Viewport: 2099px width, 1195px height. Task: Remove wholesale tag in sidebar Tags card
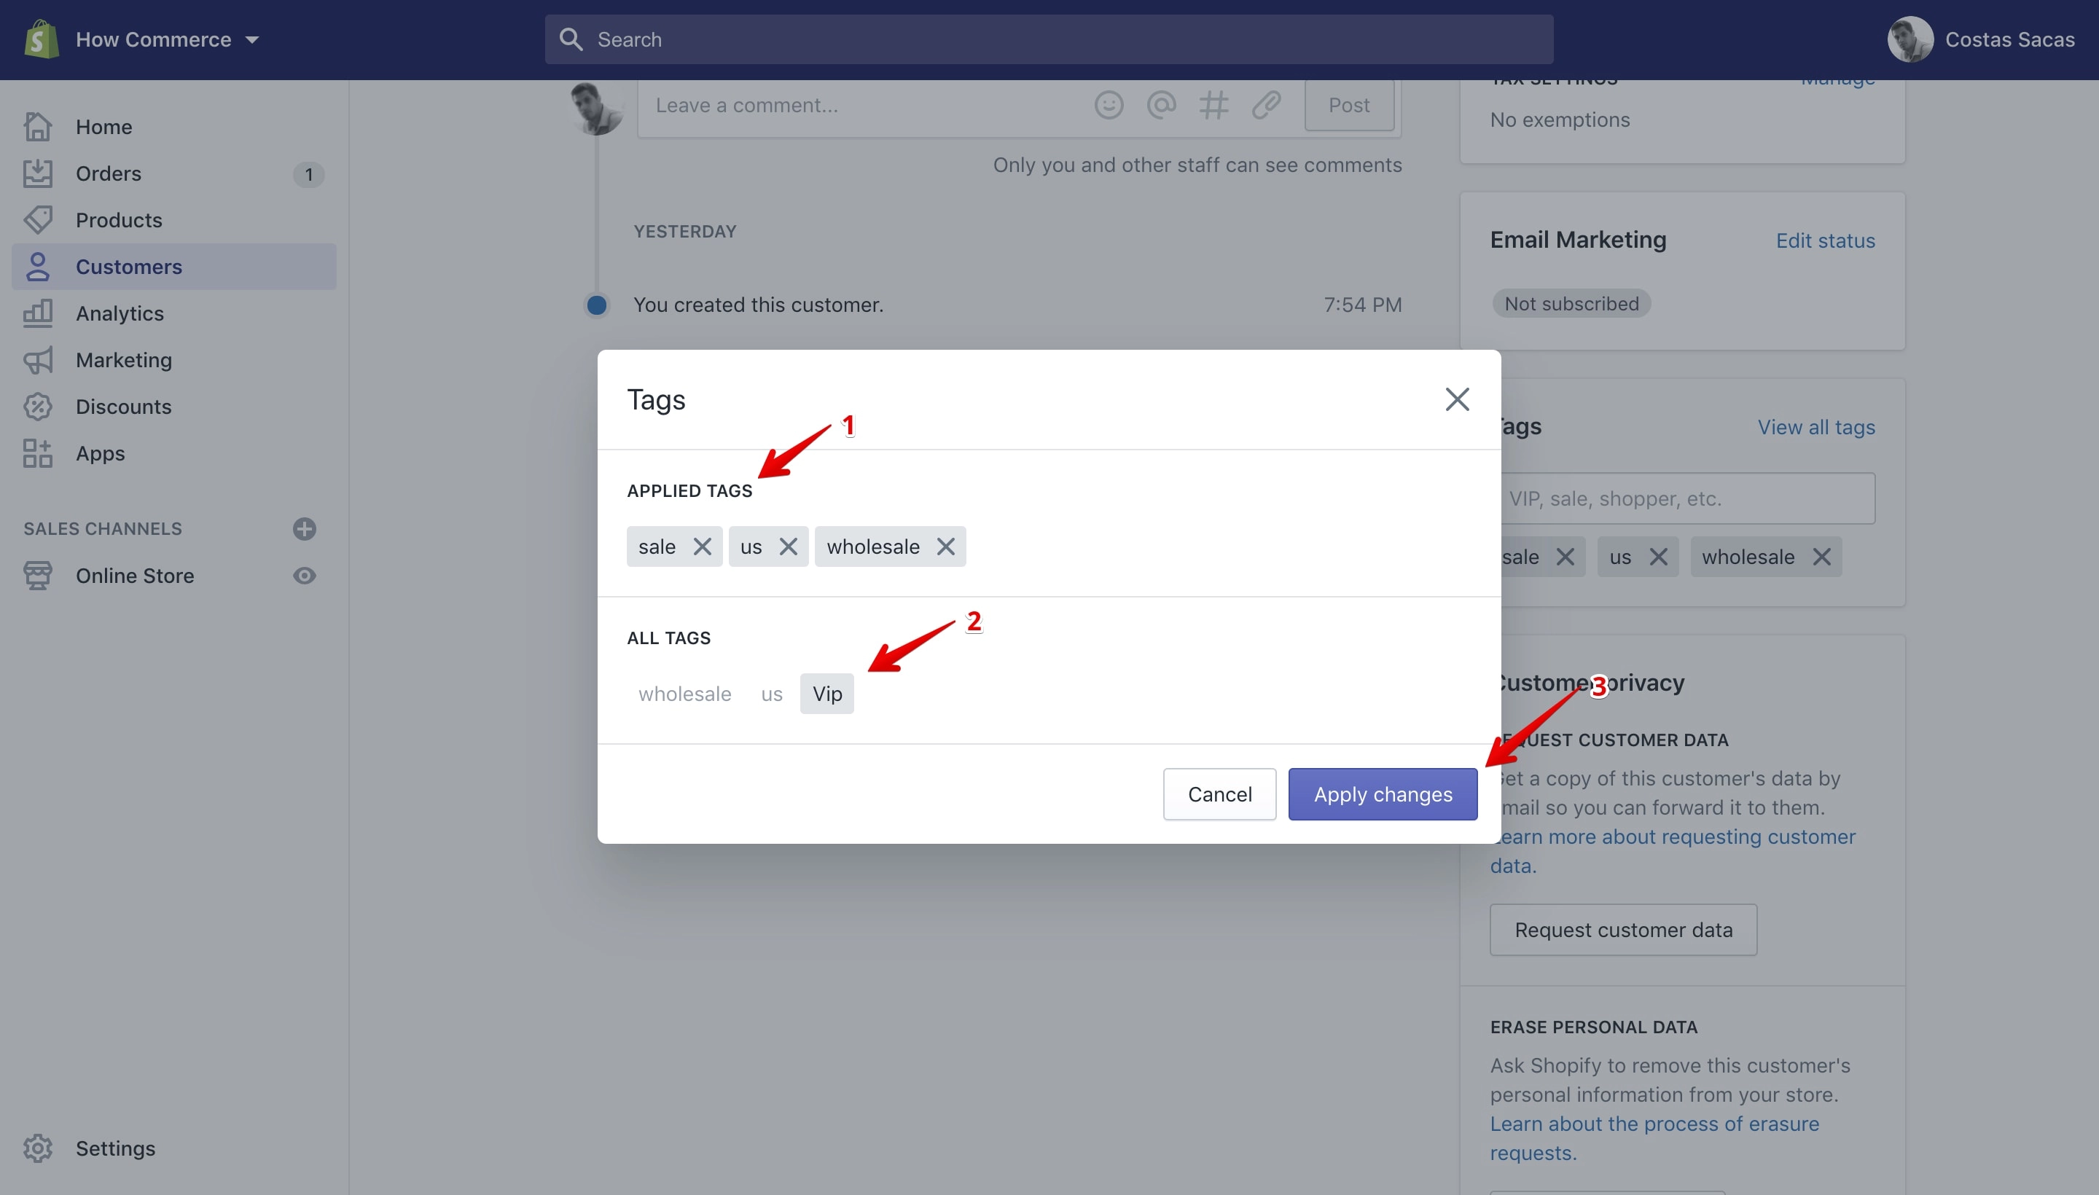(x=1821, y=557)
